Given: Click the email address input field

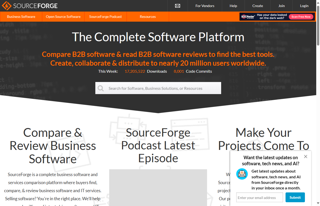Looking at the screenshot, I should click(259, 197).
